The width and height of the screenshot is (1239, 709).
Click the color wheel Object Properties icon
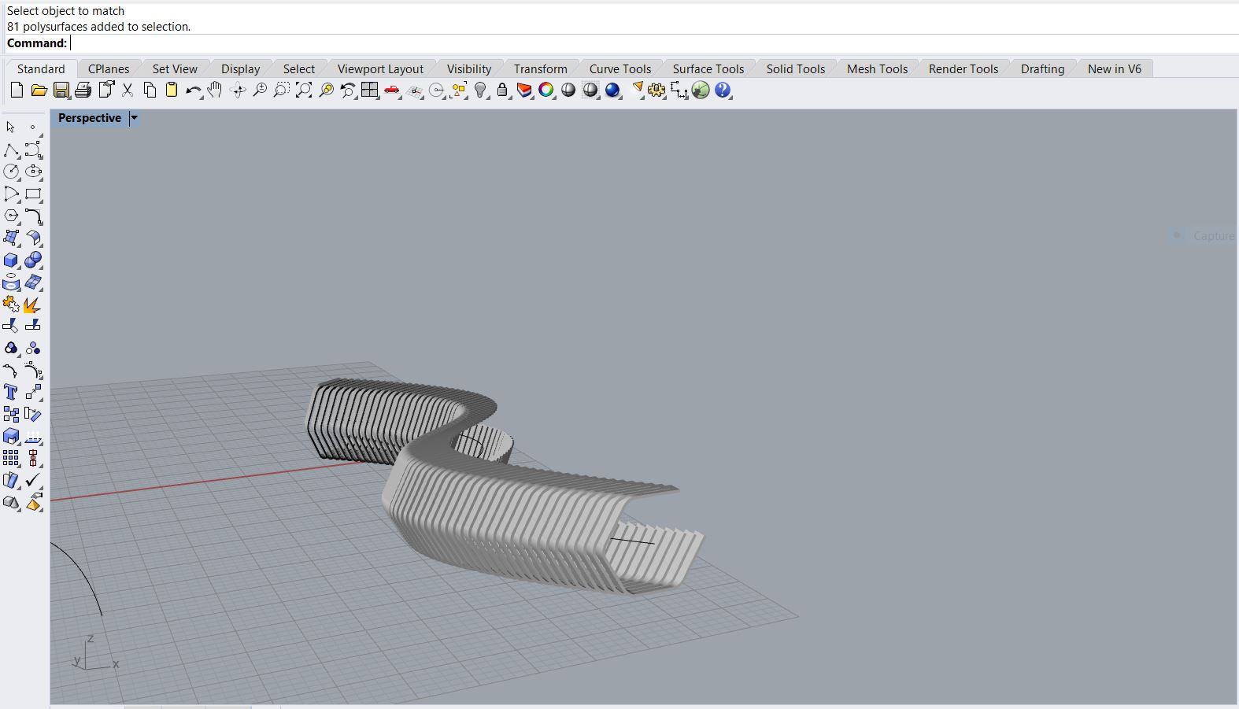[x=546, y=90]
